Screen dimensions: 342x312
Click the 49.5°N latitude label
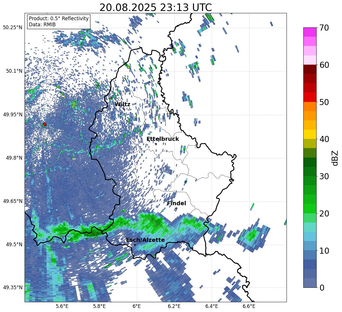pos(14,244)
